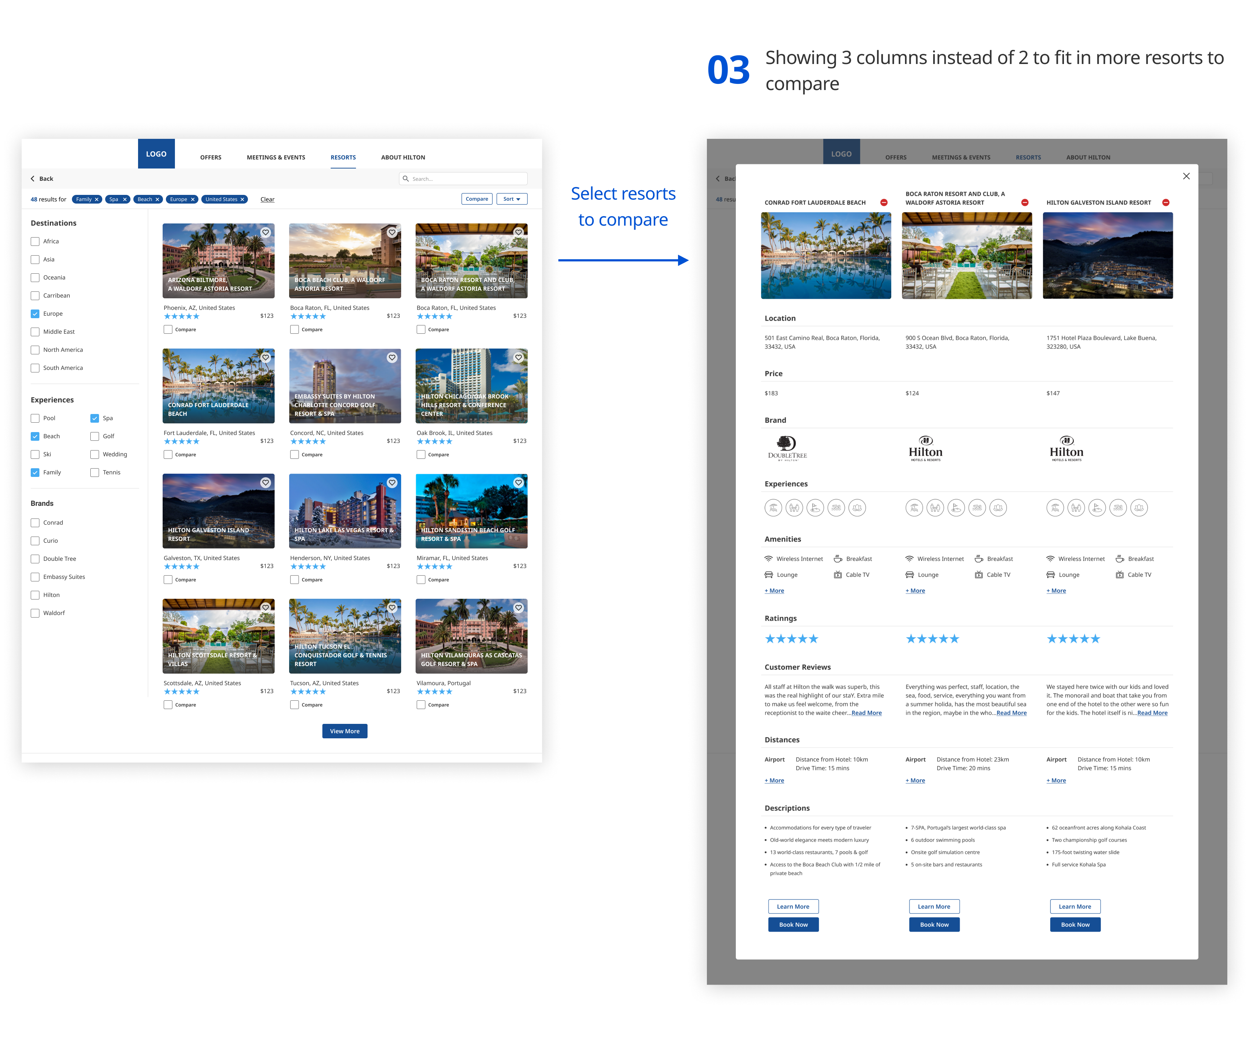
Task: Check the Golf experience
Action: coord(95,436)
